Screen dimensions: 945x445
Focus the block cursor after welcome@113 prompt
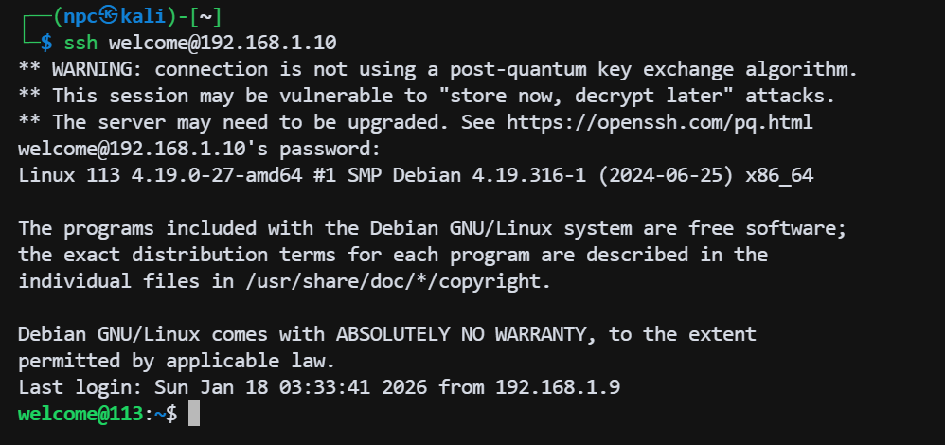pos(194,414)
